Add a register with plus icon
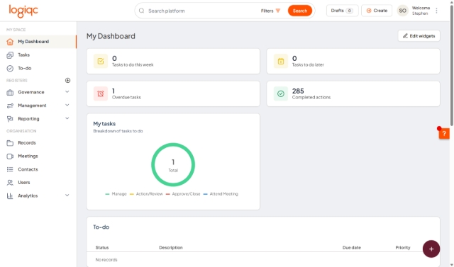Viewport: 454px width, 267px height. 68,80
